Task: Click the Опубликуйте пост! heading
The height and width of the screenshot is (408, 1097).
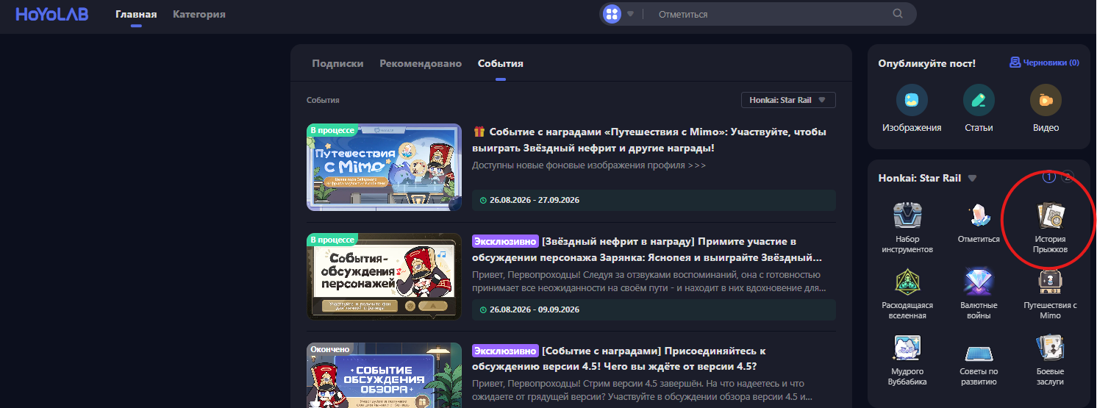Action: pos(926,63)
